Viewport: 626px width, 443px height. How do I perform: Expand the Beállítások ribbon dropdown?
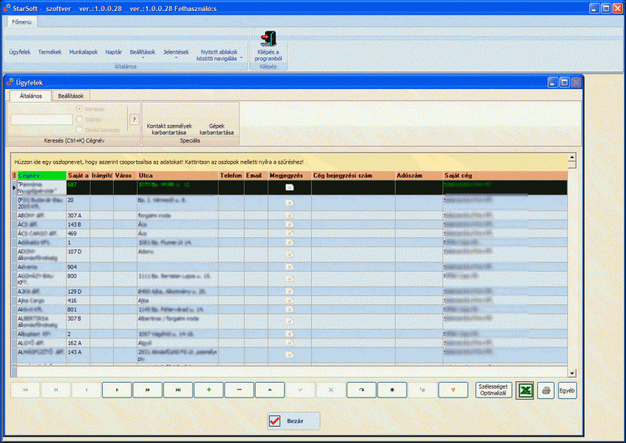(x=142, y=53)
